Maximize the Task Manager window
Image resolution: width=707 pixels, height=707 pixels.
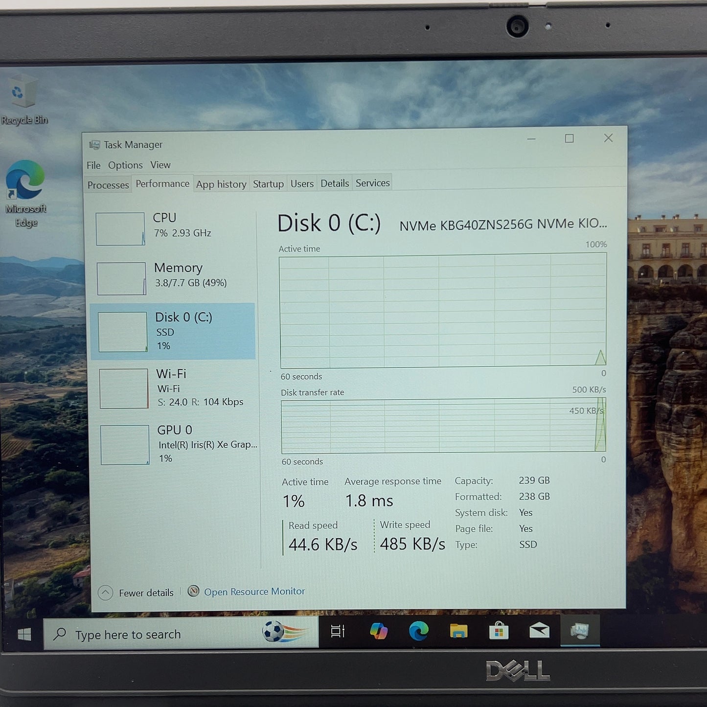(x=569, y=139)
